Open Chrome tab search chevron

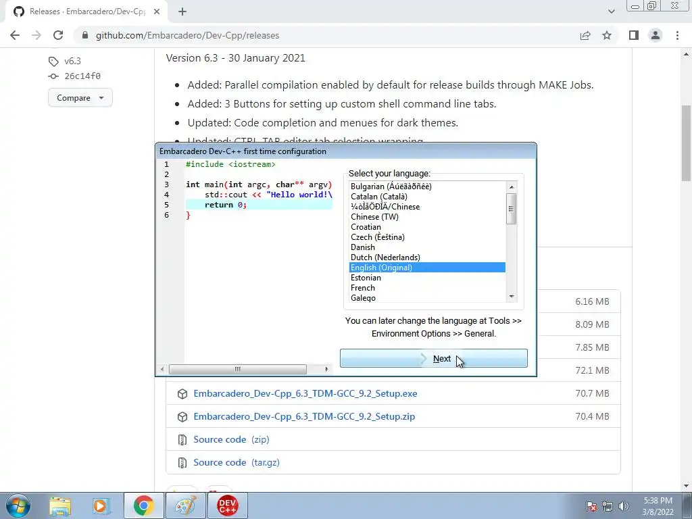click(611, 11)
